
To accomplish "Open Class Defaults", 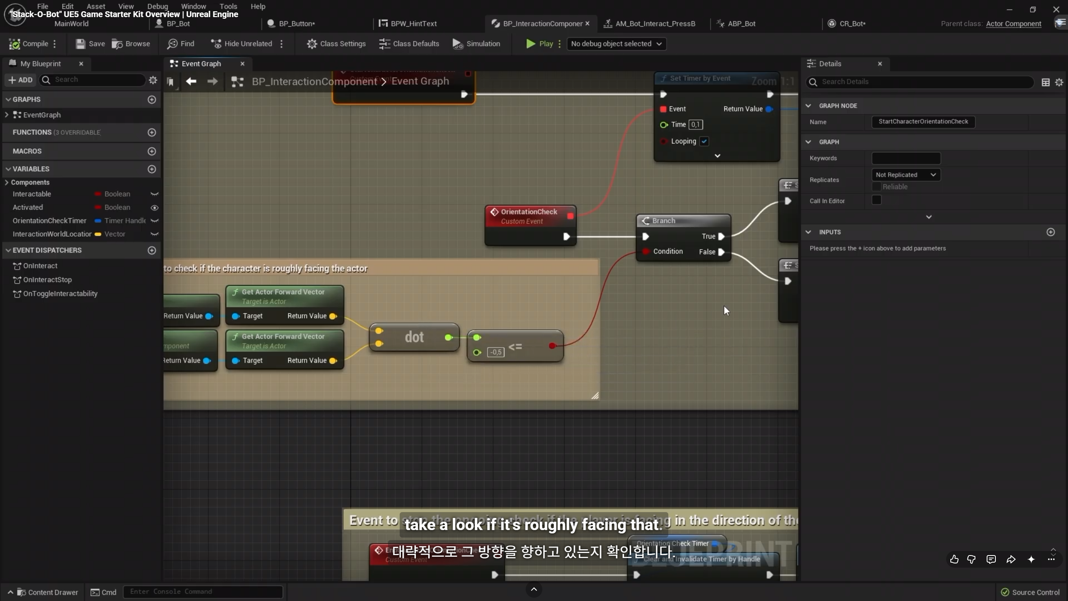I will pos(409,44).
